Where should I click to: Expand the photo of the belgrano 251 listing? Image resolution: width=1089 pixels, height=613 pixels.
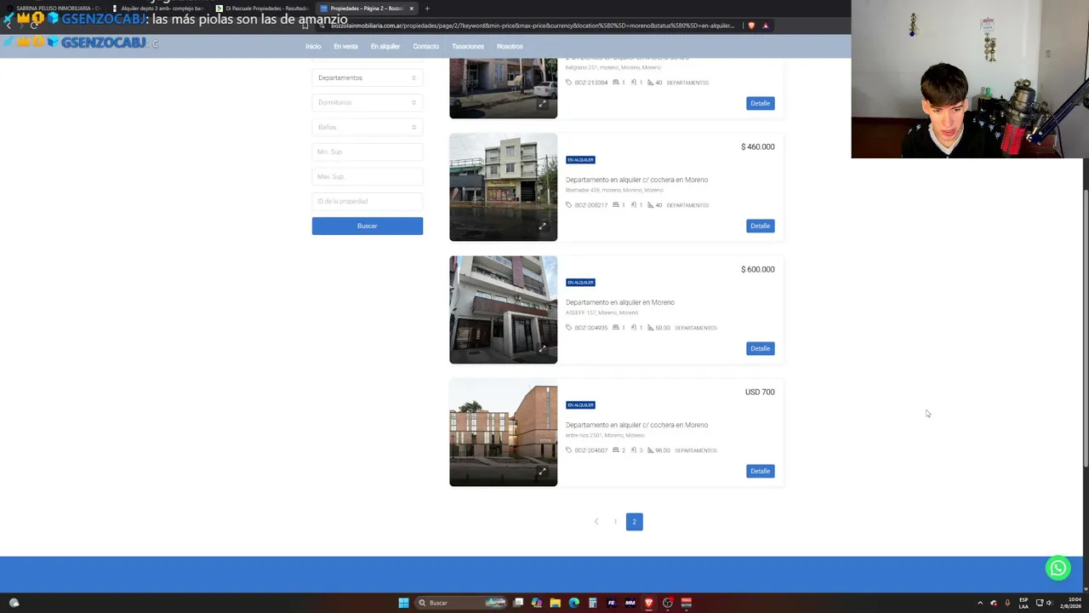[x=542, y=103]
